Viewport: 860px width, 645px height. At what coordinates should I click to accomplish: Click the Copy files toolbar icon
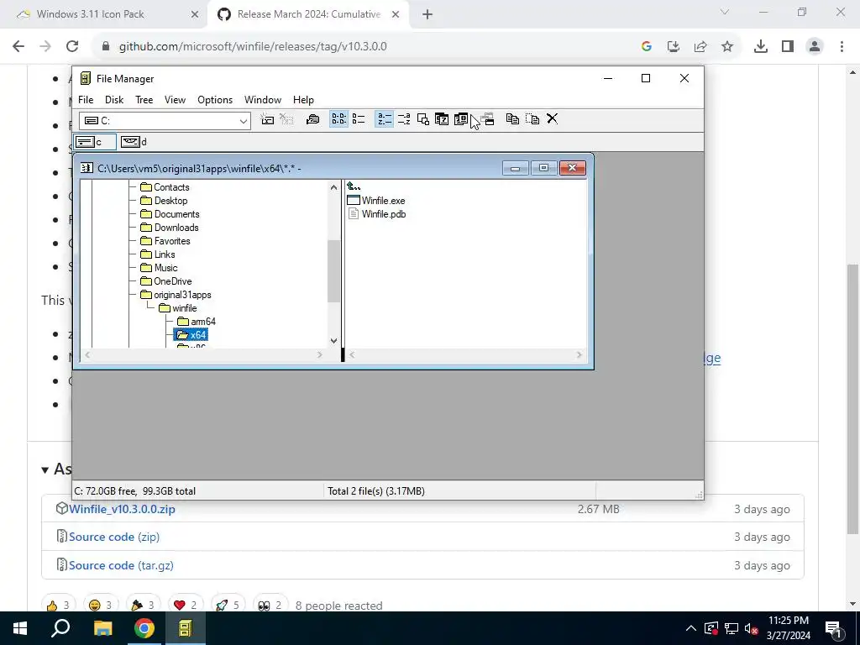tap(513, 119)
